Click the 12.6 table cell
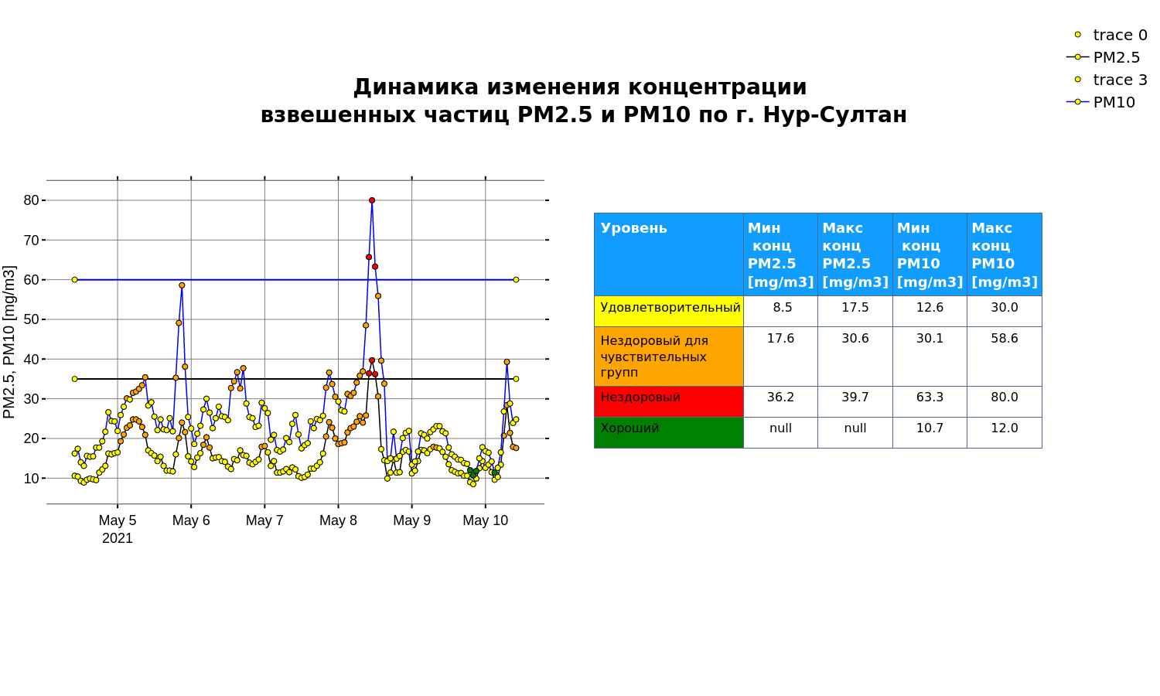 [930, 311]
